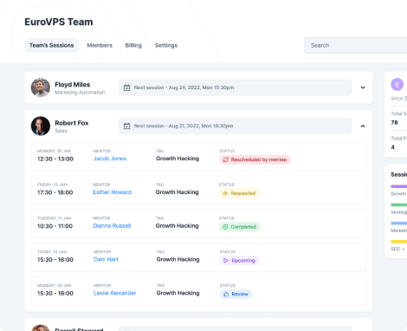Click the 17:30 - 18:00 session time
The image size is (407, 331).
pos(55,192)
